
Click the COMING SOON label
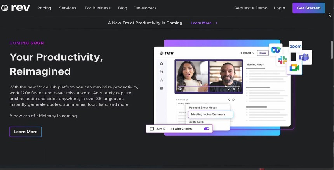[x=27, y=43]
